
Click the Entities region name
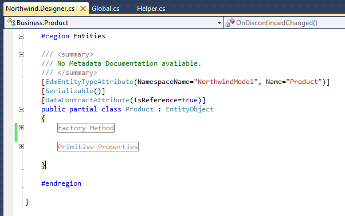click(89, 36)
